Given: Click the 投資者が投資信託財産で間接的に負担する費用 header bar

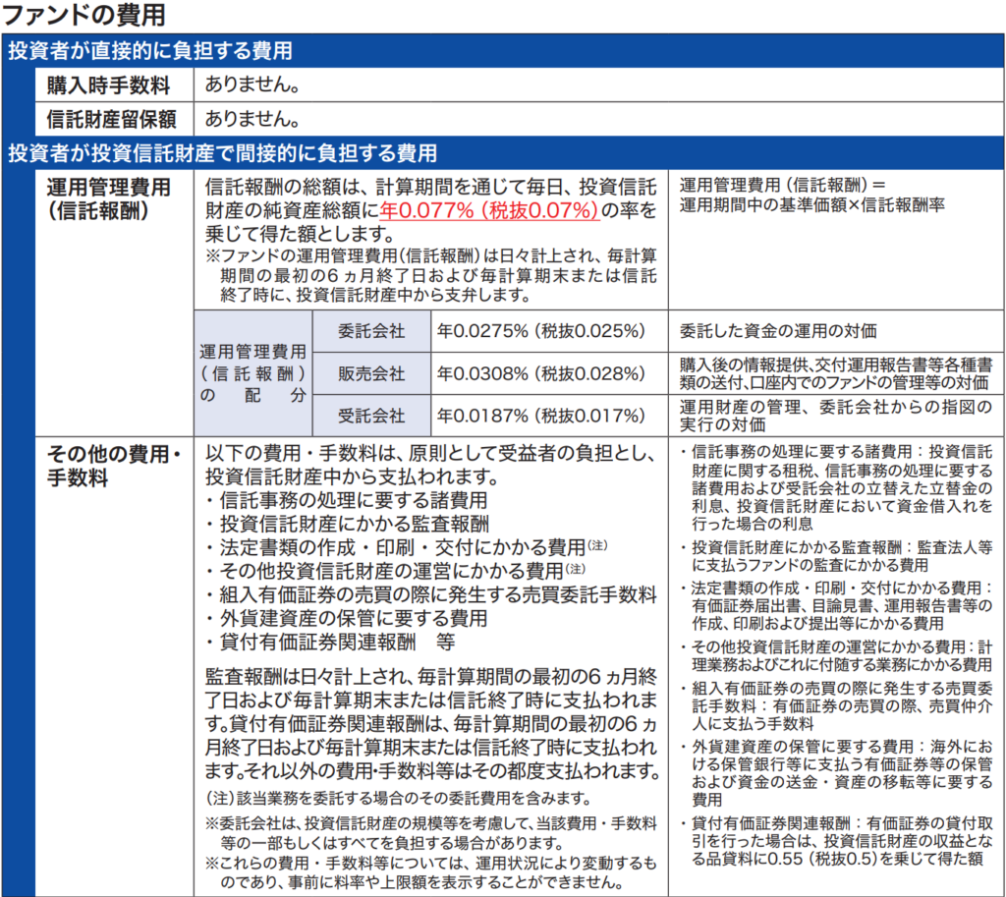Looking at the screenshot, I should click(222, 153).
